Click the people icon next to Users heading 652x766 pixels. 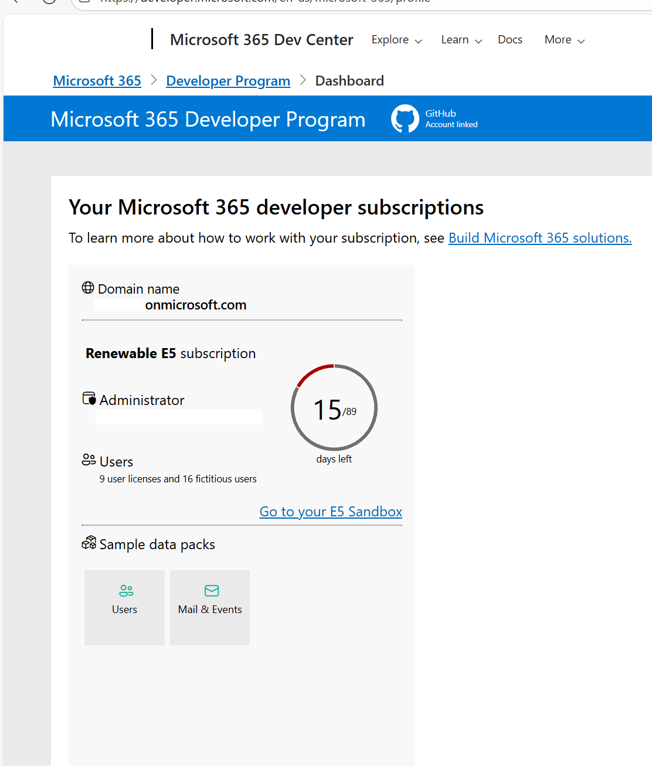pyautogui.click(x=89, y=459)
